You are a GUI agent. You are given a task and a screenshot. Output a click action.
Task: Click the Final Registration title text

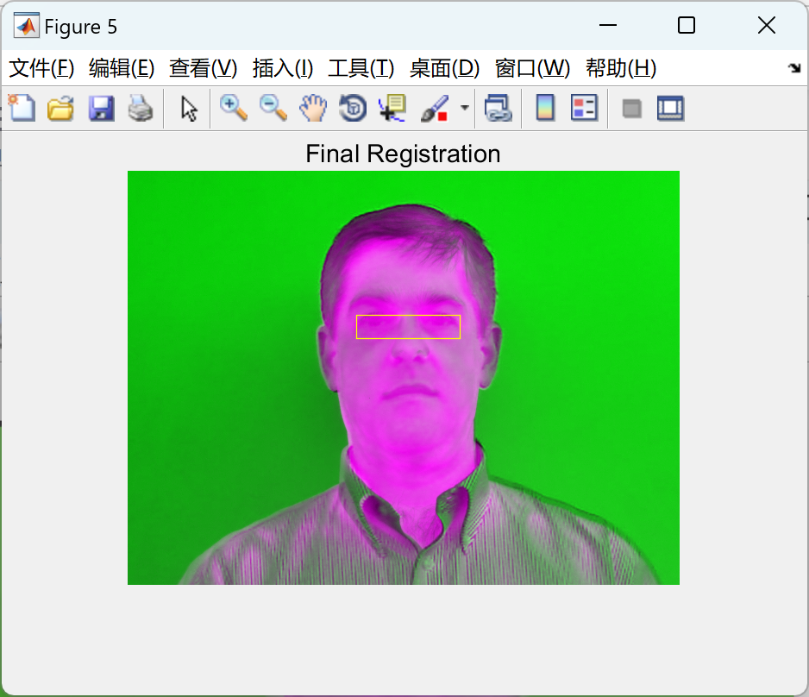coord(403,154)
